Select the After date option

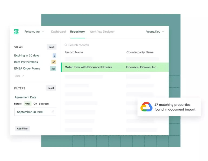tap(27, 104)
